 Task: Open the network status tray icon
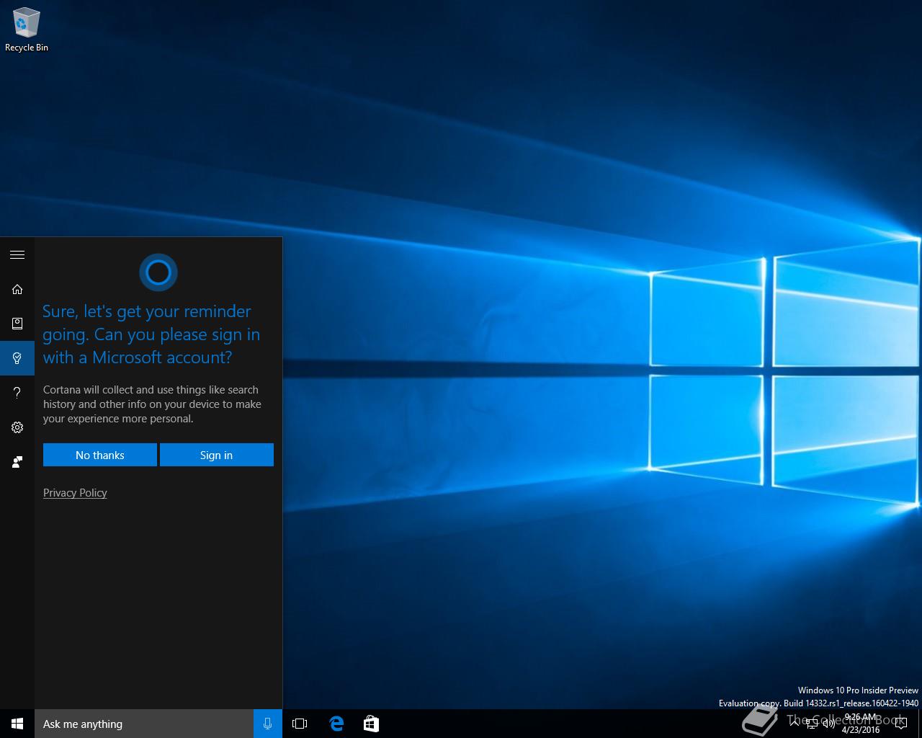[x=812, y=724]
